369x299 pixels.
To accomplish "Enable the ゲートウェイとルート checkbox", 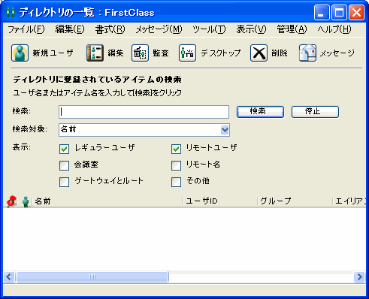I will pyautogui.click(x=65, y=182).
